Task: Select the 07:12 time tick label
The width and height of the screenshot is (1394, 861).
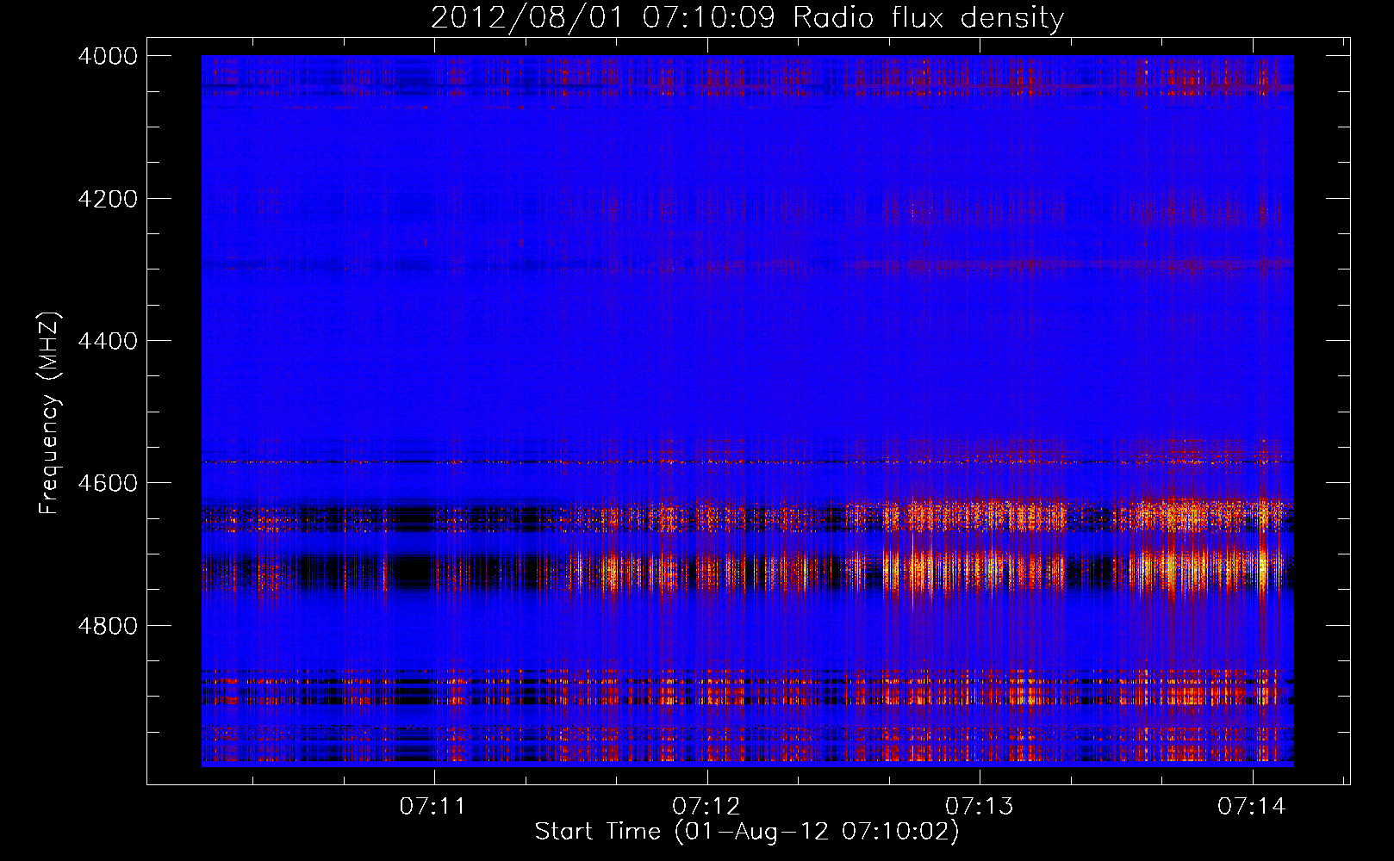Action: tap(706, 806)
